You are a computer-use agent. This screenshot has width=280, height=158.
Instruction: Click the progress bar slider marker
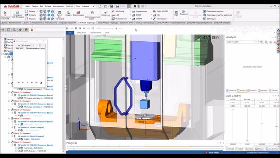[74, 148]
